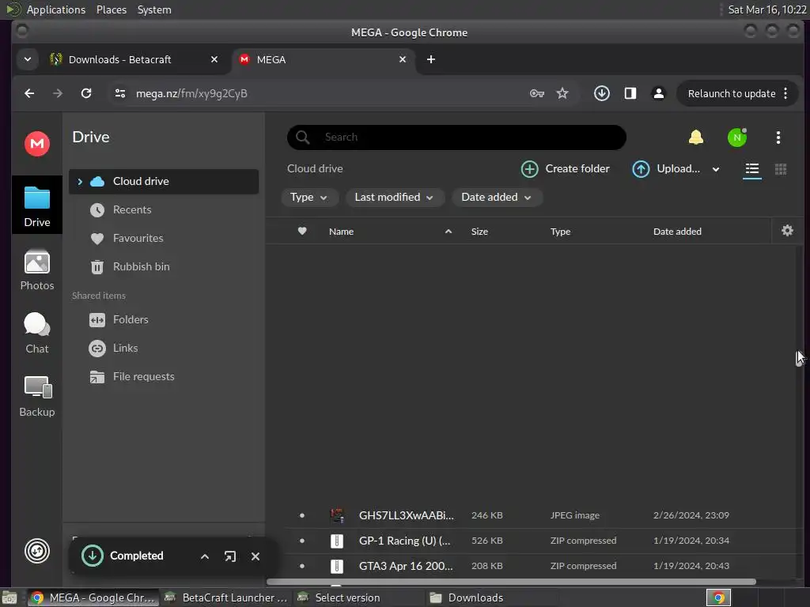Open Recents in the sidebar

click(163, 210)
